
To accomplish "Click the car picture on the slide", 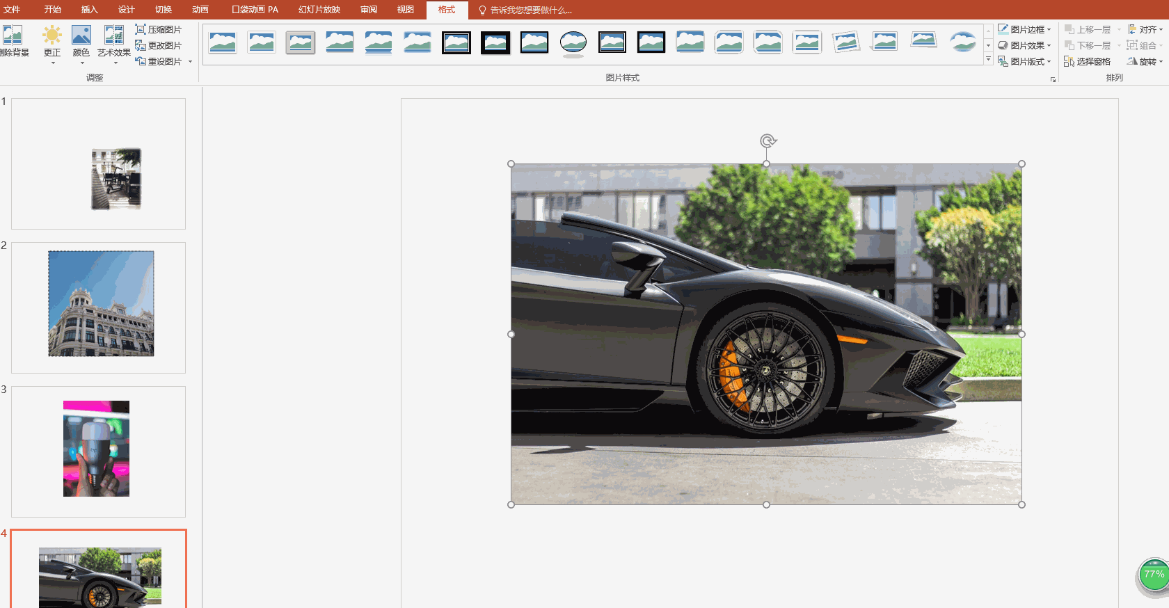I will pyautogui.click(x=766, y=334).
